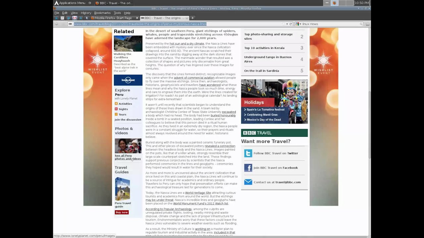This screenshot has width=424, height=238.
Task: Select the BBC Travel taskbar window button
Action: coord(114,3)
